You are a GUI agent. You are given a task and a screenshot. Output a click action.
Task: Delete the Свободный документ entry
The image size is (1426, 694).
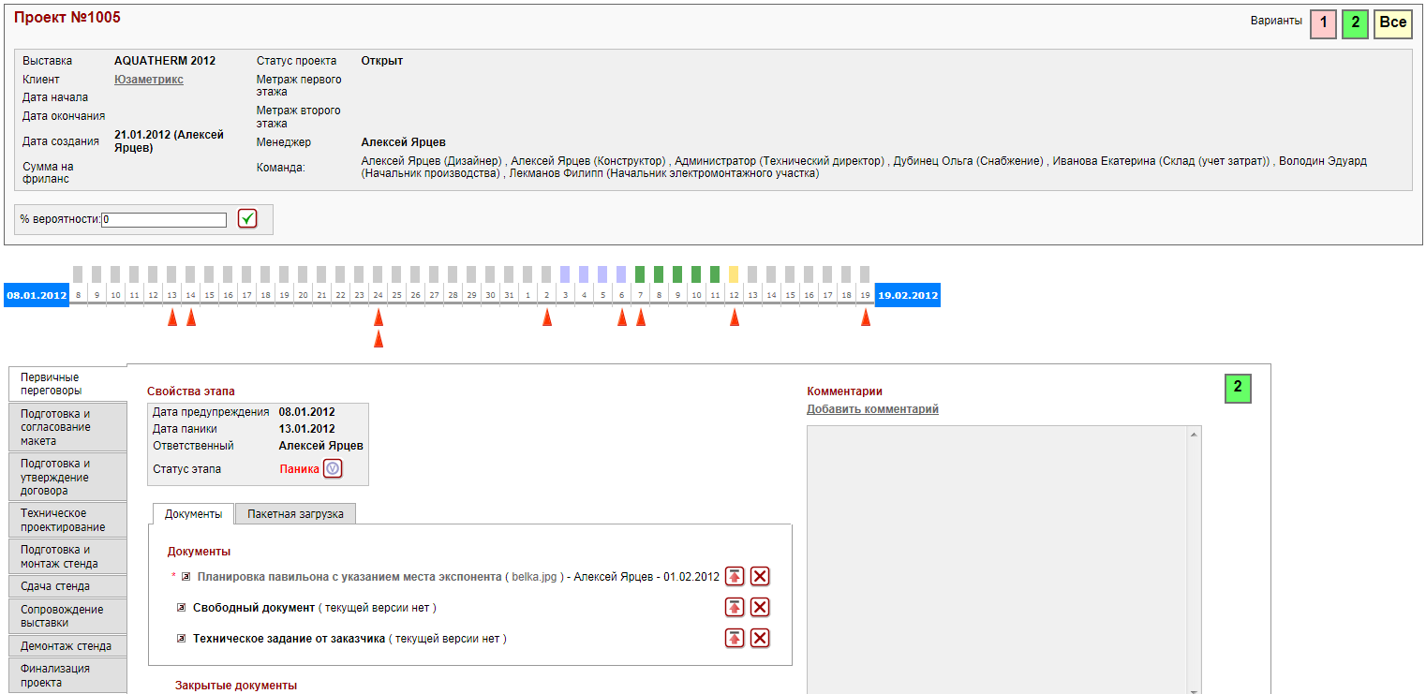760,608
